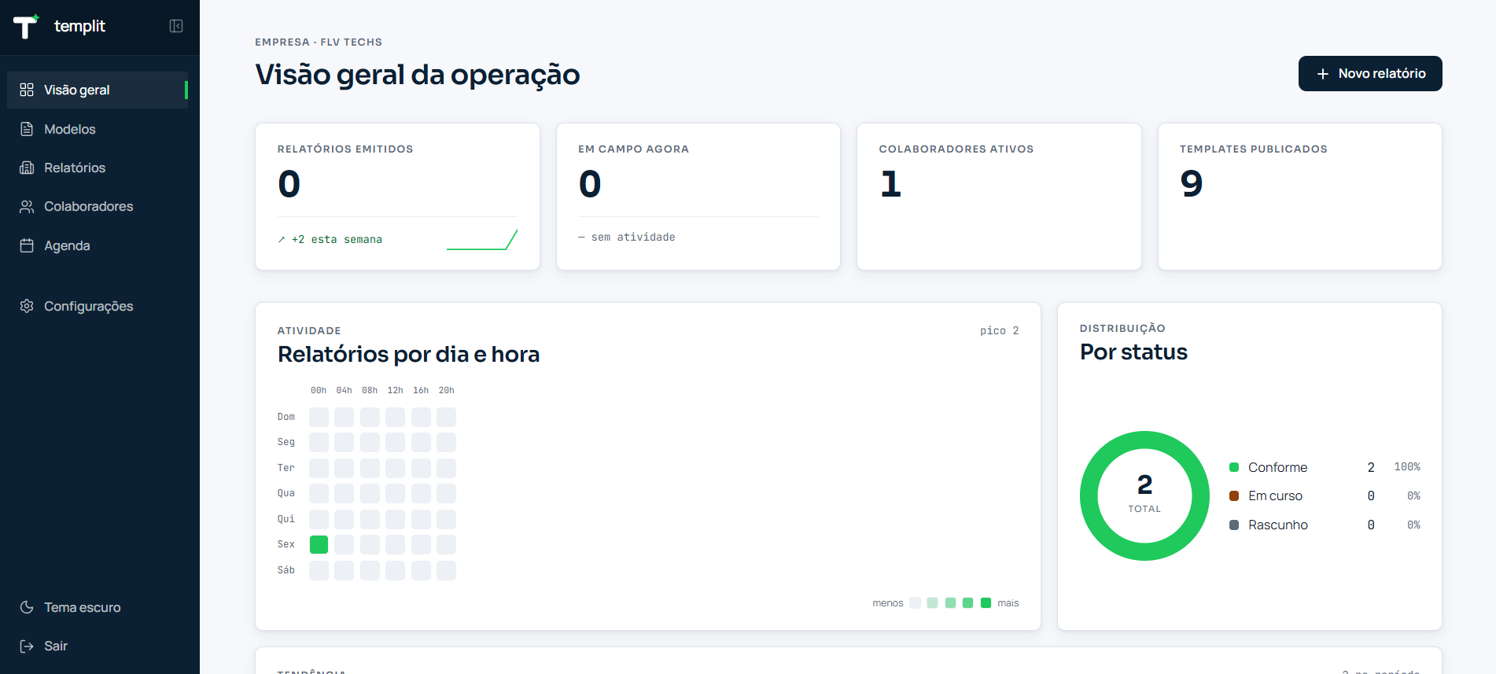This screenshot has height=674, width=1496.
Task: Collapse the sidebar panel icon
Action: [x=176, y=26]
